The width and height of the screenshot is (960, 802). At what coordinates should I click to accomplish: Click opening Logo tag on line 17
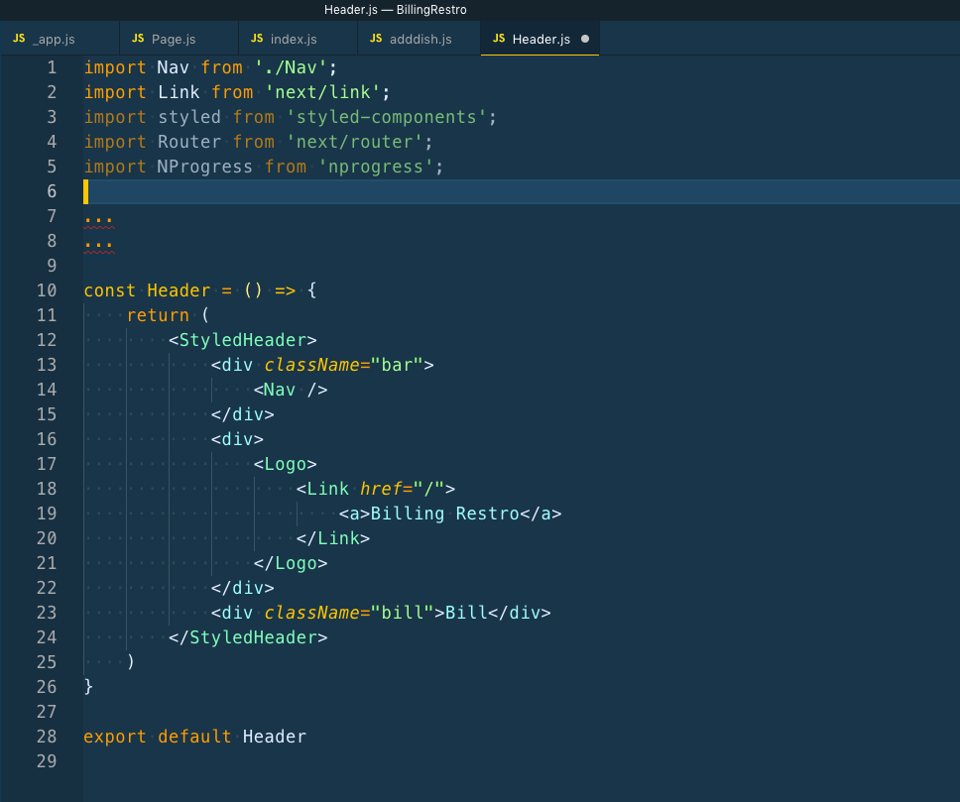point(285,464)
